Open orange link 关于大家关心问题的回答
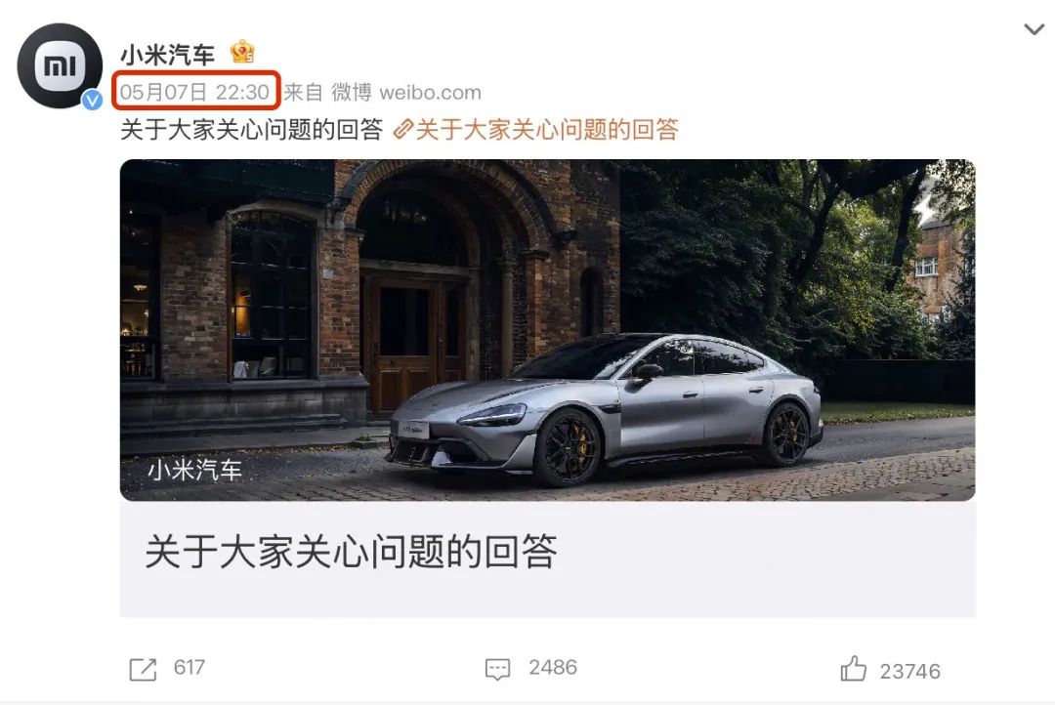 (547, 129)
